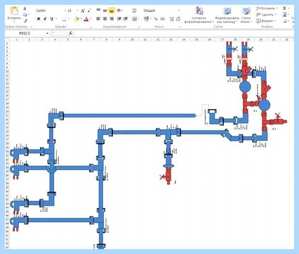Open Число group dialog launcher

pyautogui.click(x=179, y=27)
